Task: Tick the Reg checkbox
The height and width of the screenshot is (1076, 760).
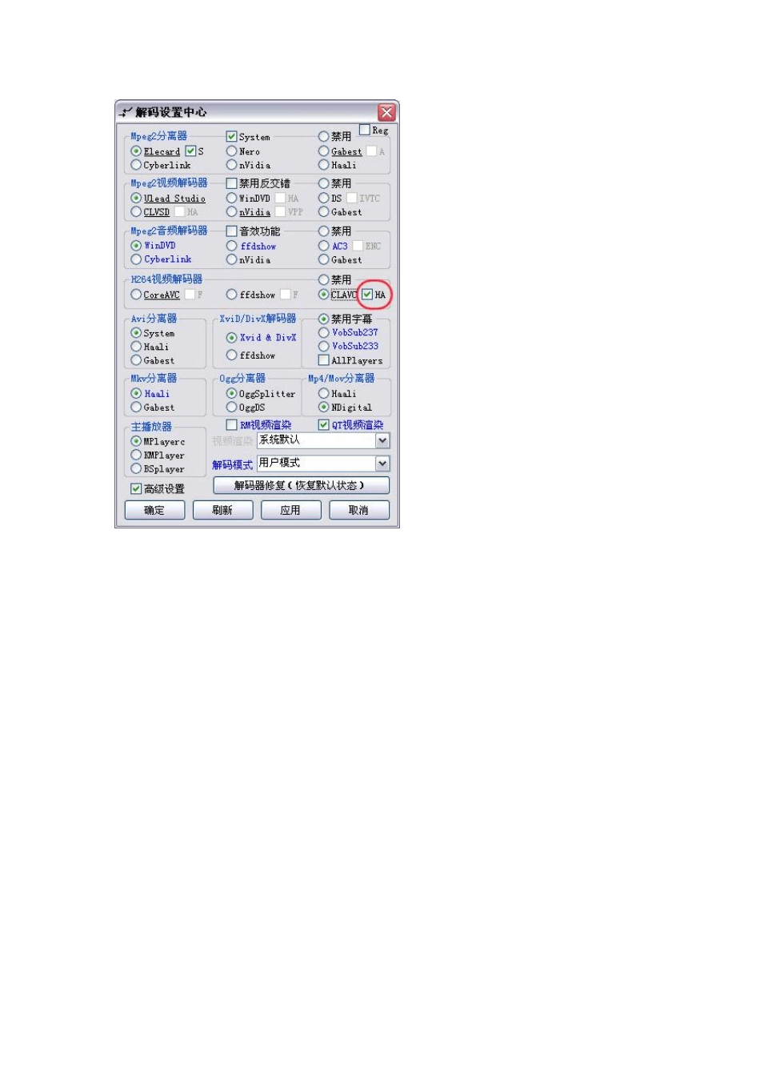Action: [x=365, y=130]
